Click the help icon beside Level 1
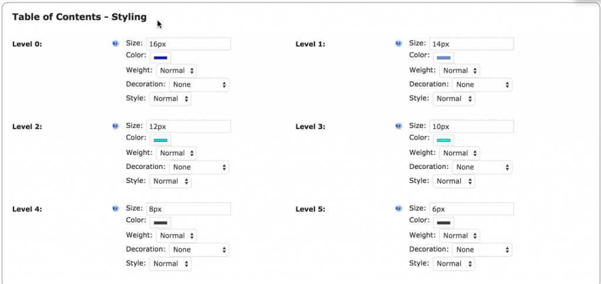The width and height of the screenshot is (601, 284). pyautogui.click(x=399, y=43)
